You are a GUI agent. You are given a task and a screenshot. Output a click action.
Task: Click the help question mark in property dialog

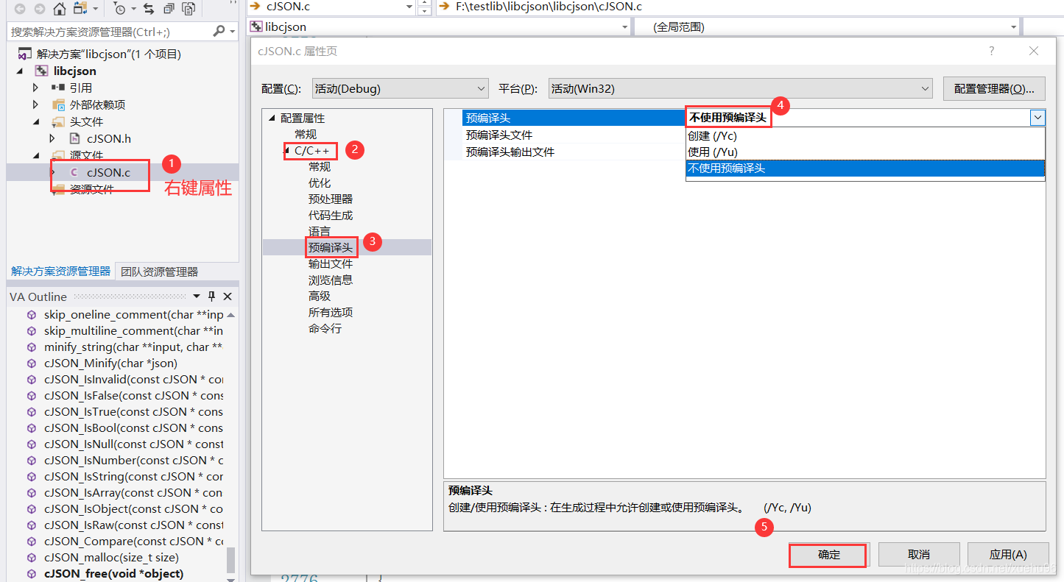click(x=992, y=51)
